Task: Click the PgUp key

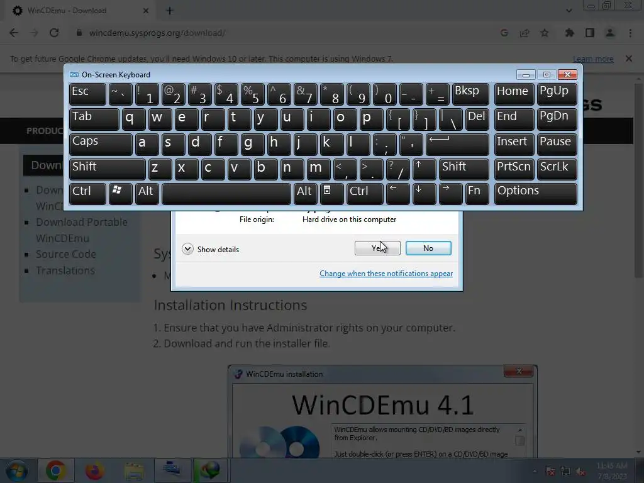Action: [x=557, y=94]
